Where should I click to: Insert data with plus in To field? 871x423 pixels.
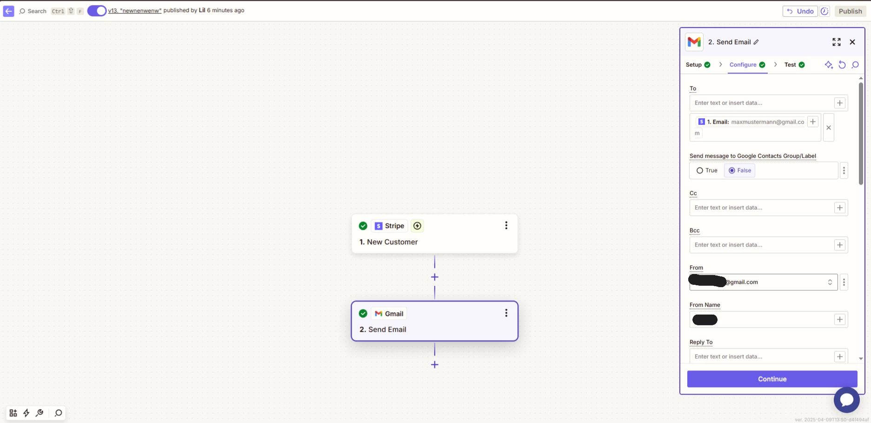(x=839, y=103)
